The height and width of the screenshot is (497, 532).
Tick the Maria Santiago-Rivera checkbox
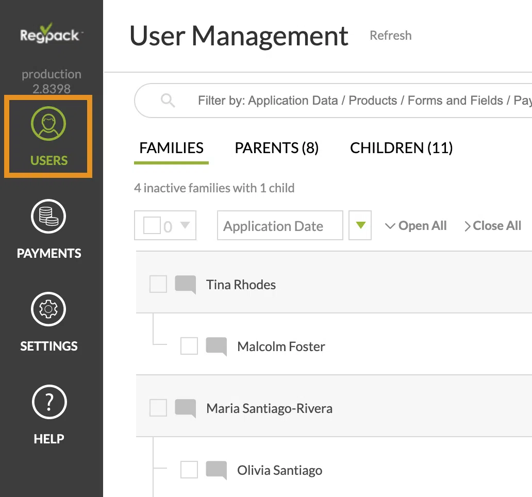[158, 408]
